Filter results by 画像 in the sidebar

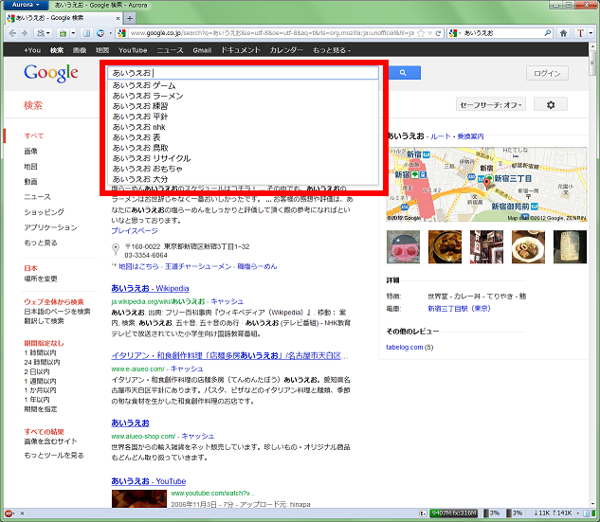click(31, 152)
